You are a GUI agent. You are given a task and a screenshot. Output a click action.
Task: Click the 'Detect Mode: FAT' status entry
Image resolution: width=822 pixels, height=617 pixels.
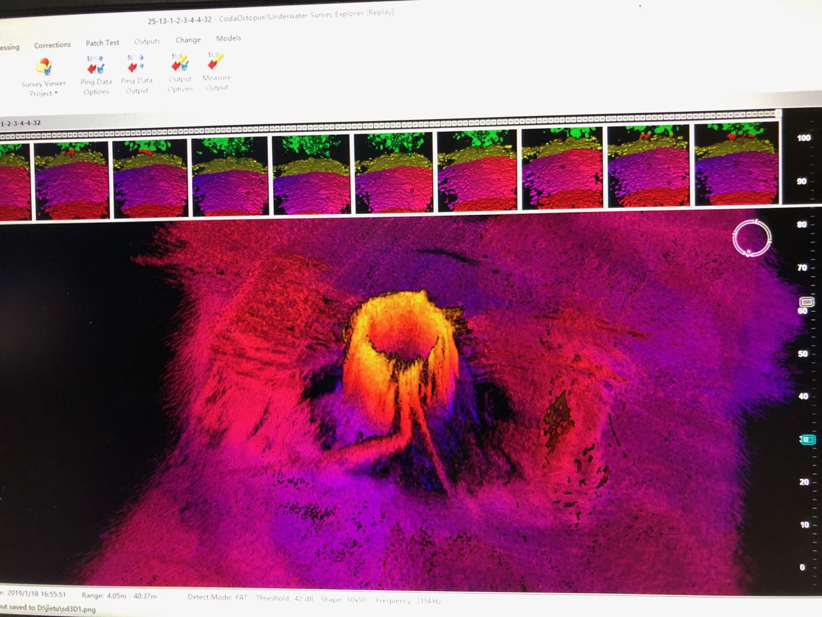pos(217,597)
